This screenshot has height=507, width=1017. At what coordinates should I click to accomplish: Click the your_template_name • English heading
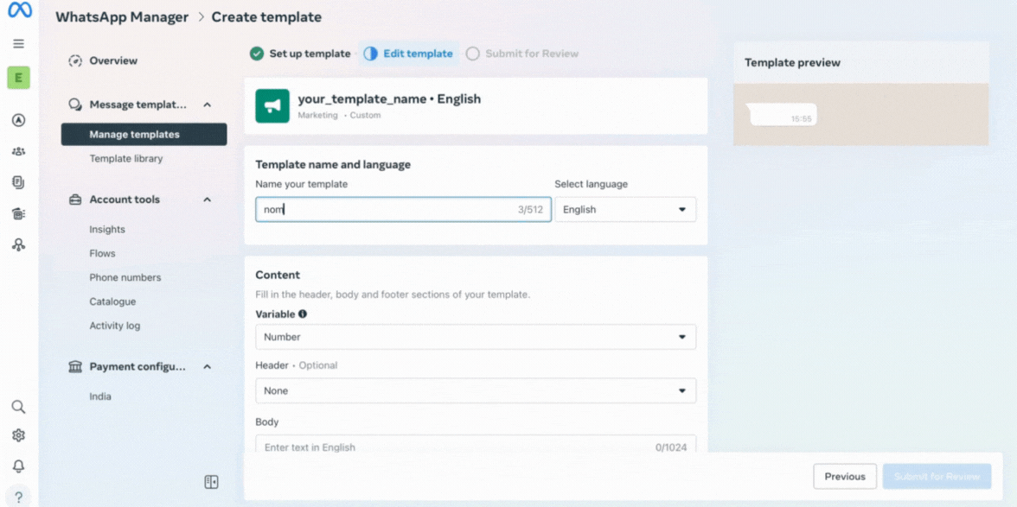point(389,99)
